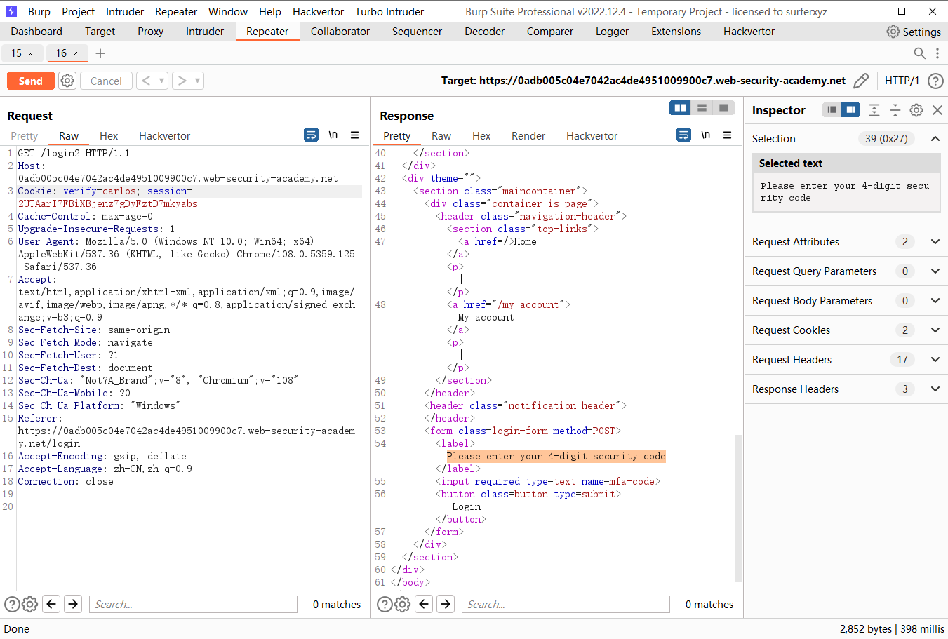Switch request view to Pretty
The width and height of the screenshot is (948, 639).
[x=24, y=136]
